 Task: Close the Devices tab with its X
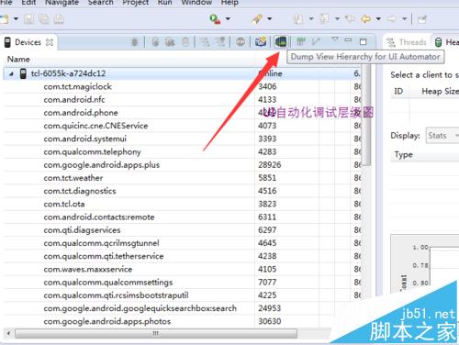pos(50,42)
